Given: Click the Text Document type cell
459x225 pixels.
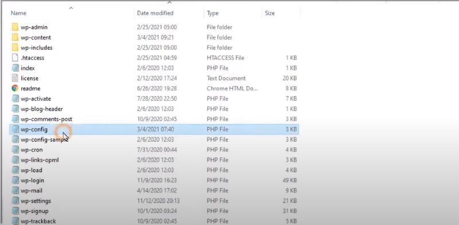Looking at the screenshot, I should click(226, 78).
